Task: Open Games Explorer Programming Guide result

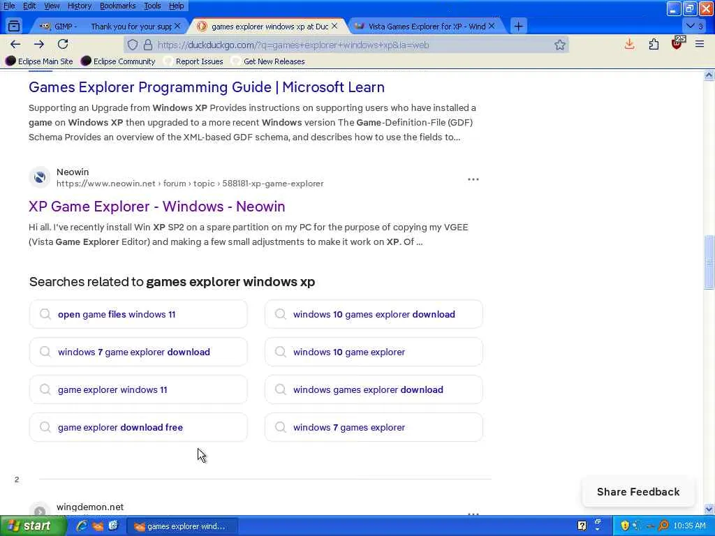Action: (207, 87)
